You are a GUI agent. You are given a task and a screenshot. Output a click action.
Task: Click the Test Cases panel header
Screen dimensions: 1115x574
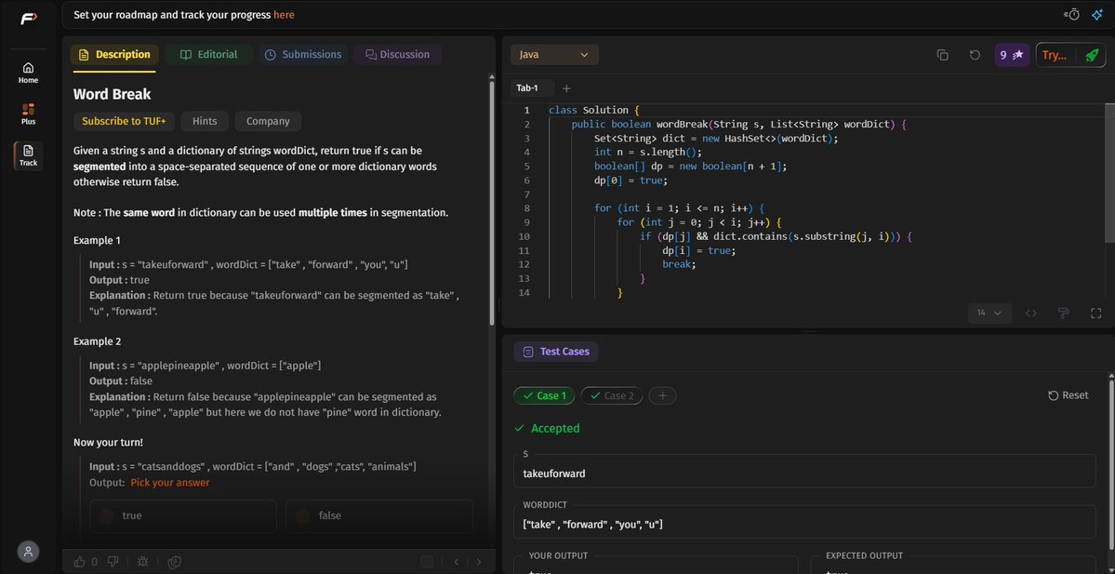tap(556, 352)
